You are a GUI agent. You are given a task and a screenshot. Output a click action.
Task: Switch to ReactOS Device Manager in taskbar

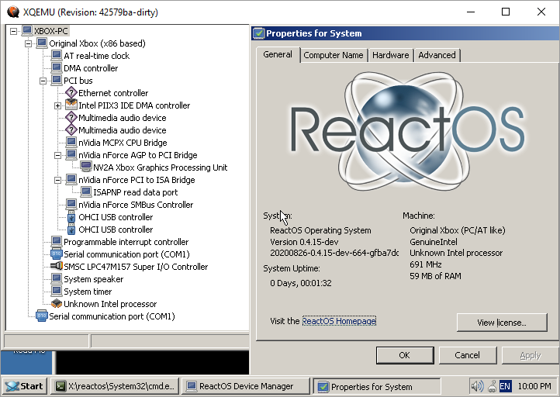[246, 386]
